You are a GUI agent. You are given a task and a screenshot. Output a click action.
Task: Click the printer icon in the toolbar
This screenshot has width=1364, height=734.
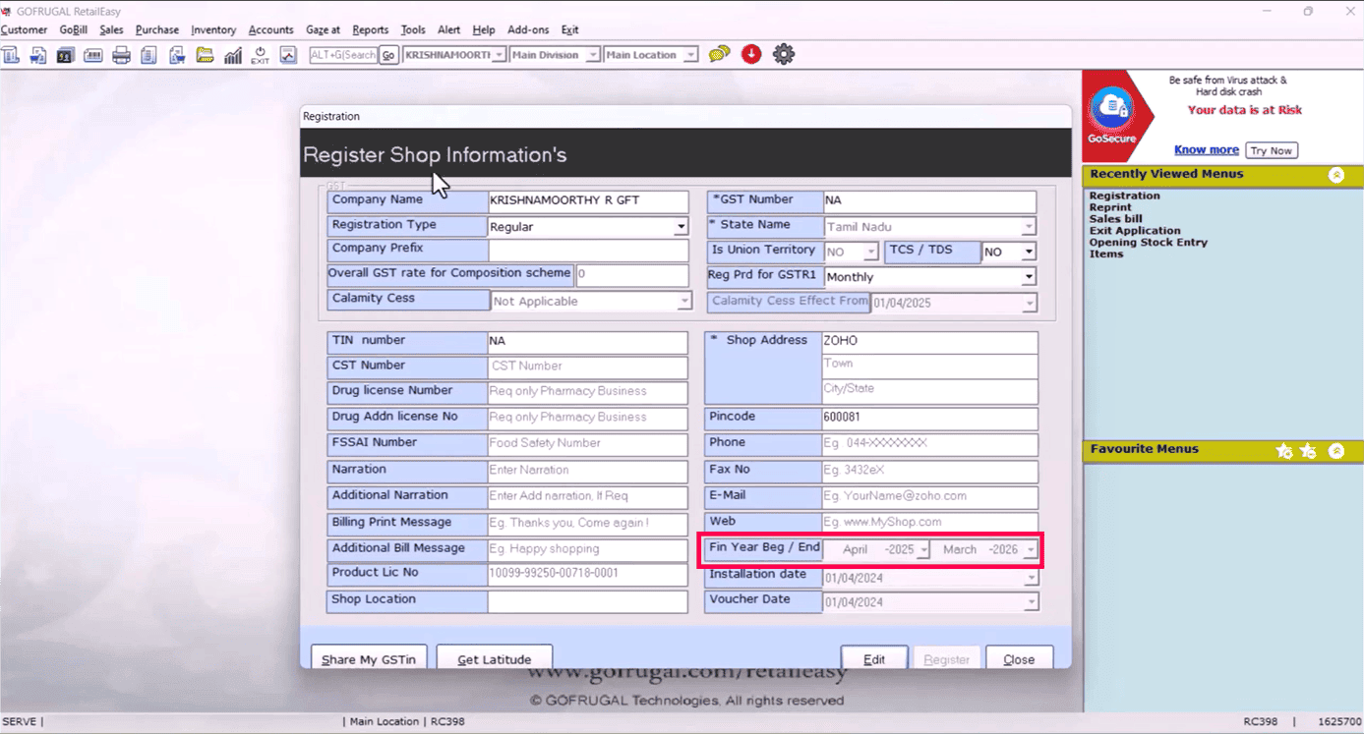[121, 55]
